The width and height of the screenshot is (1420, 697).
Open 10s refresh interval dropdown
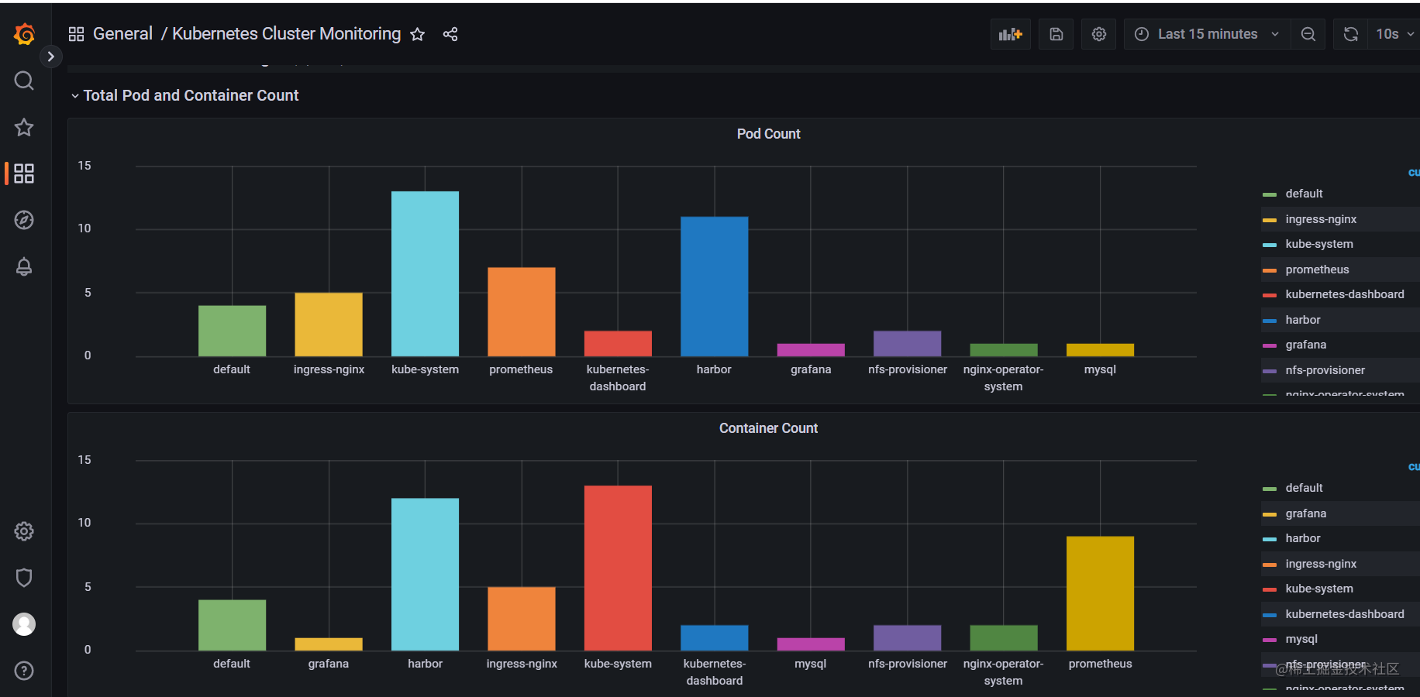click(1395, 34)
